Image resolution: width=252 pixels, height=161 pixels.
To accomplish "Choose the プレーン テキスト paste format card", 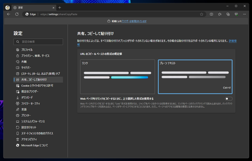I will 195,77.
